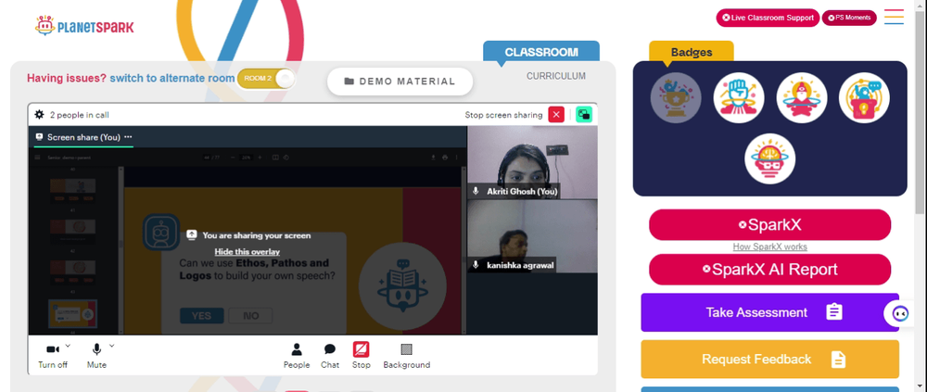The height and width of the screenshot is (392, 927).
Task: Click the red X to stop screen sharing
Action: click(556, 115)
